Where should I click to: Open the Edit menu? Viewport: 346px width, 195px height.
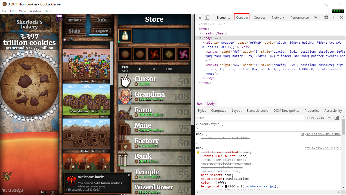(13, 11)
